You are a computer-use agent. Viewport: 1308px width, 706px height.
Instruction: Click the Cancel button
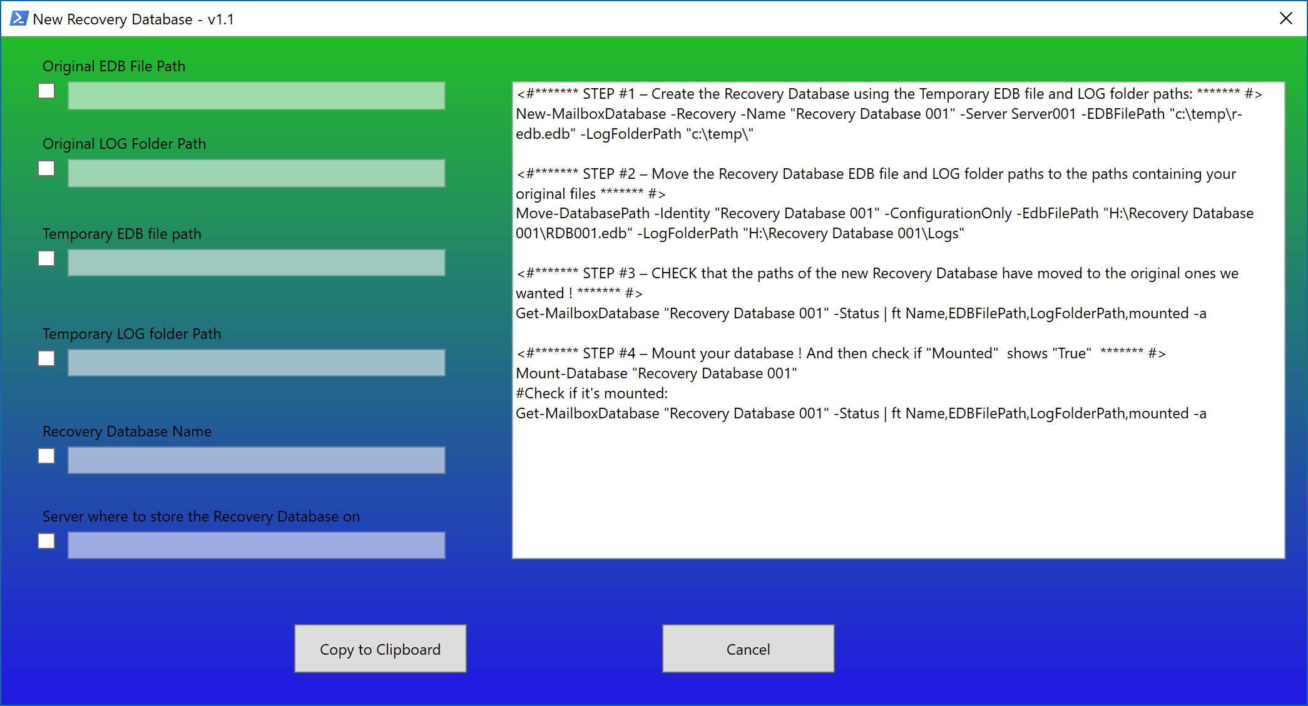[x=748, y=649]
